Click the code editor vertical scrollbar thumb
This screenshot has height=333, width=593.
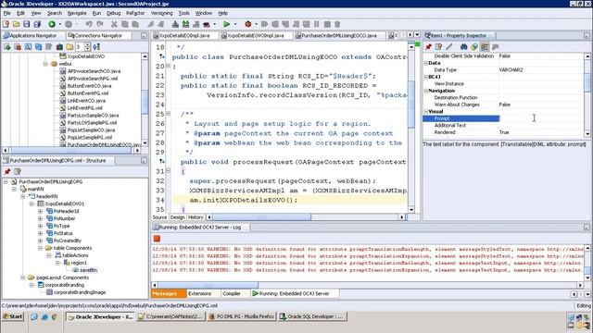411,105
